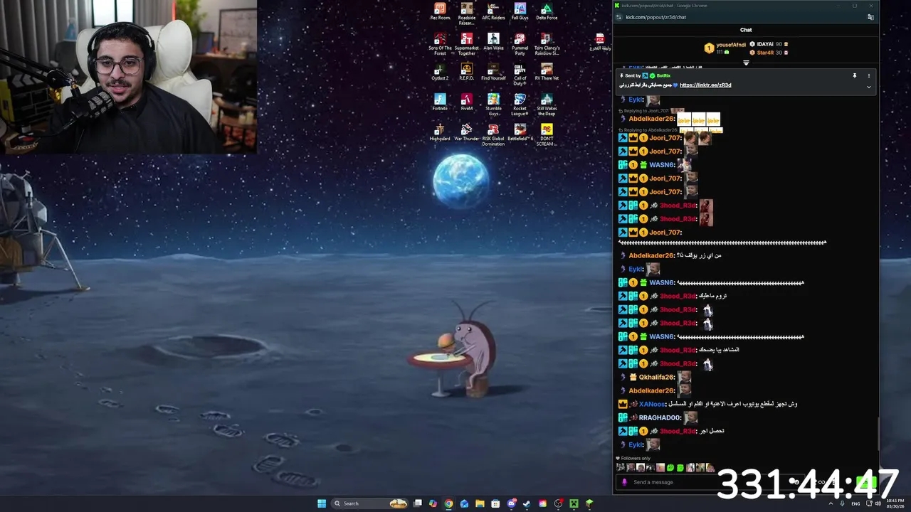Open the Windows Start menu

tap(321, 503)
